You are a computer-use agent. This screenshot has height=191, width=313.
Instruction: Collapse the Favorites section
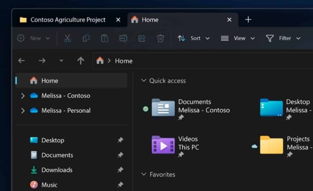pyautogui.click(x=143, y=174)
